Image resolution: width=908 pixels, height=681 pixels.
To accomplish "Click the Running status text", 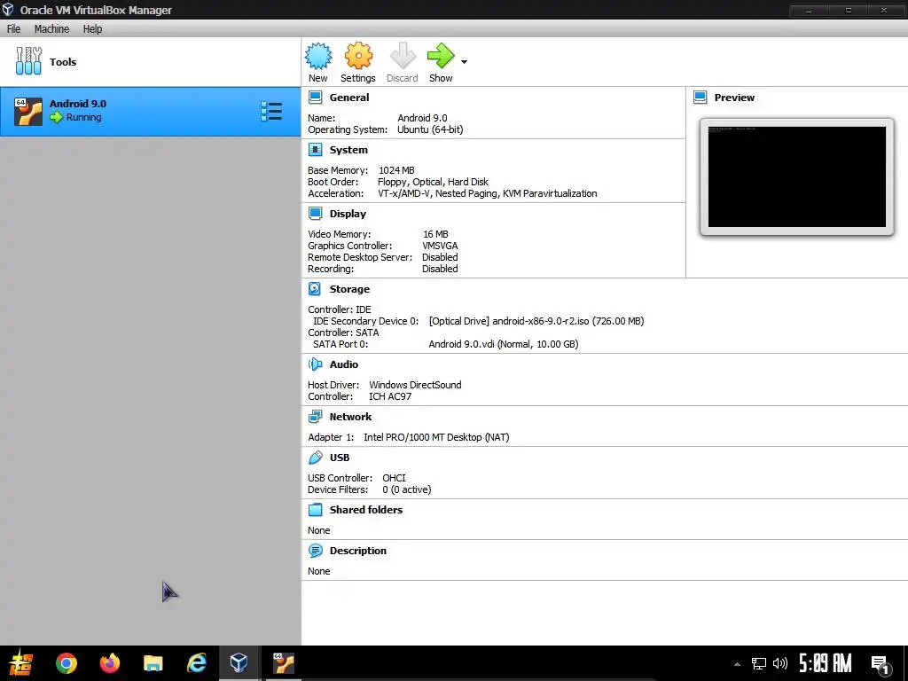I will pos(83,117).
